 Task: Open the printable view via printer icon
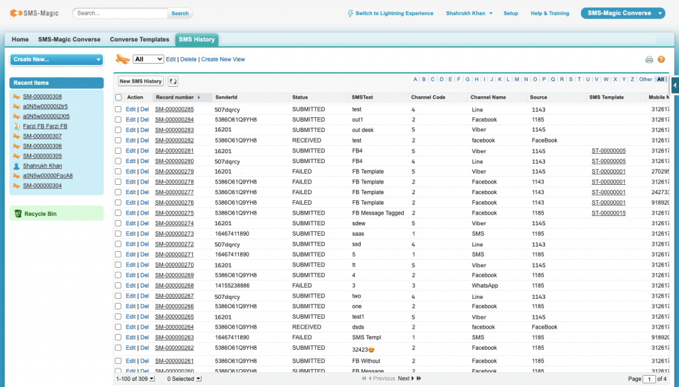click(x=649, y=59)
